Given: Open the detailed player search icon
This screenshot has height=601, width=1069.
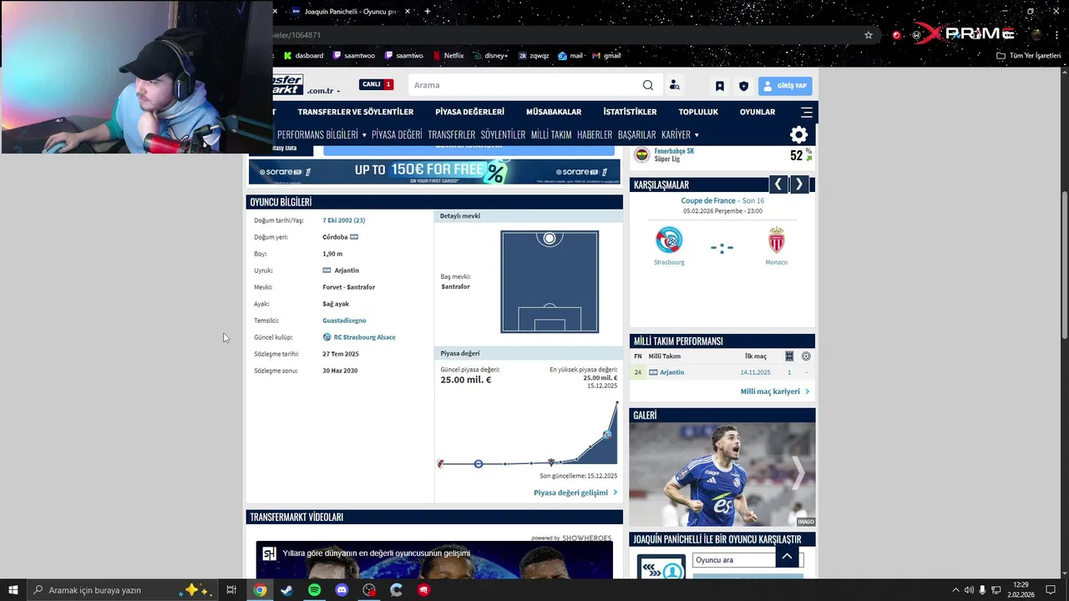Looking at the screenshot, I should [675, 85].
